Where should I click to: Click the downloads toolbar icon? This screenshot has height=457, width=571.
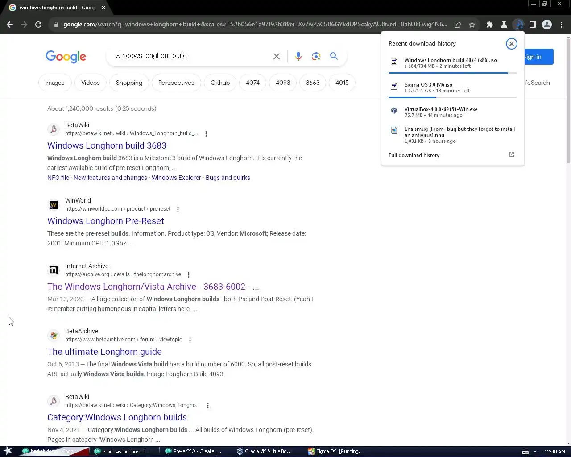[518, 25]
